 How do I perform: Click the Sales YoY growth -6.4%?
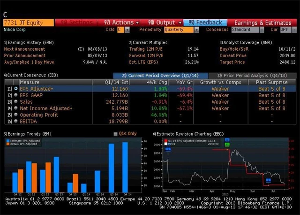coord(186,102)
